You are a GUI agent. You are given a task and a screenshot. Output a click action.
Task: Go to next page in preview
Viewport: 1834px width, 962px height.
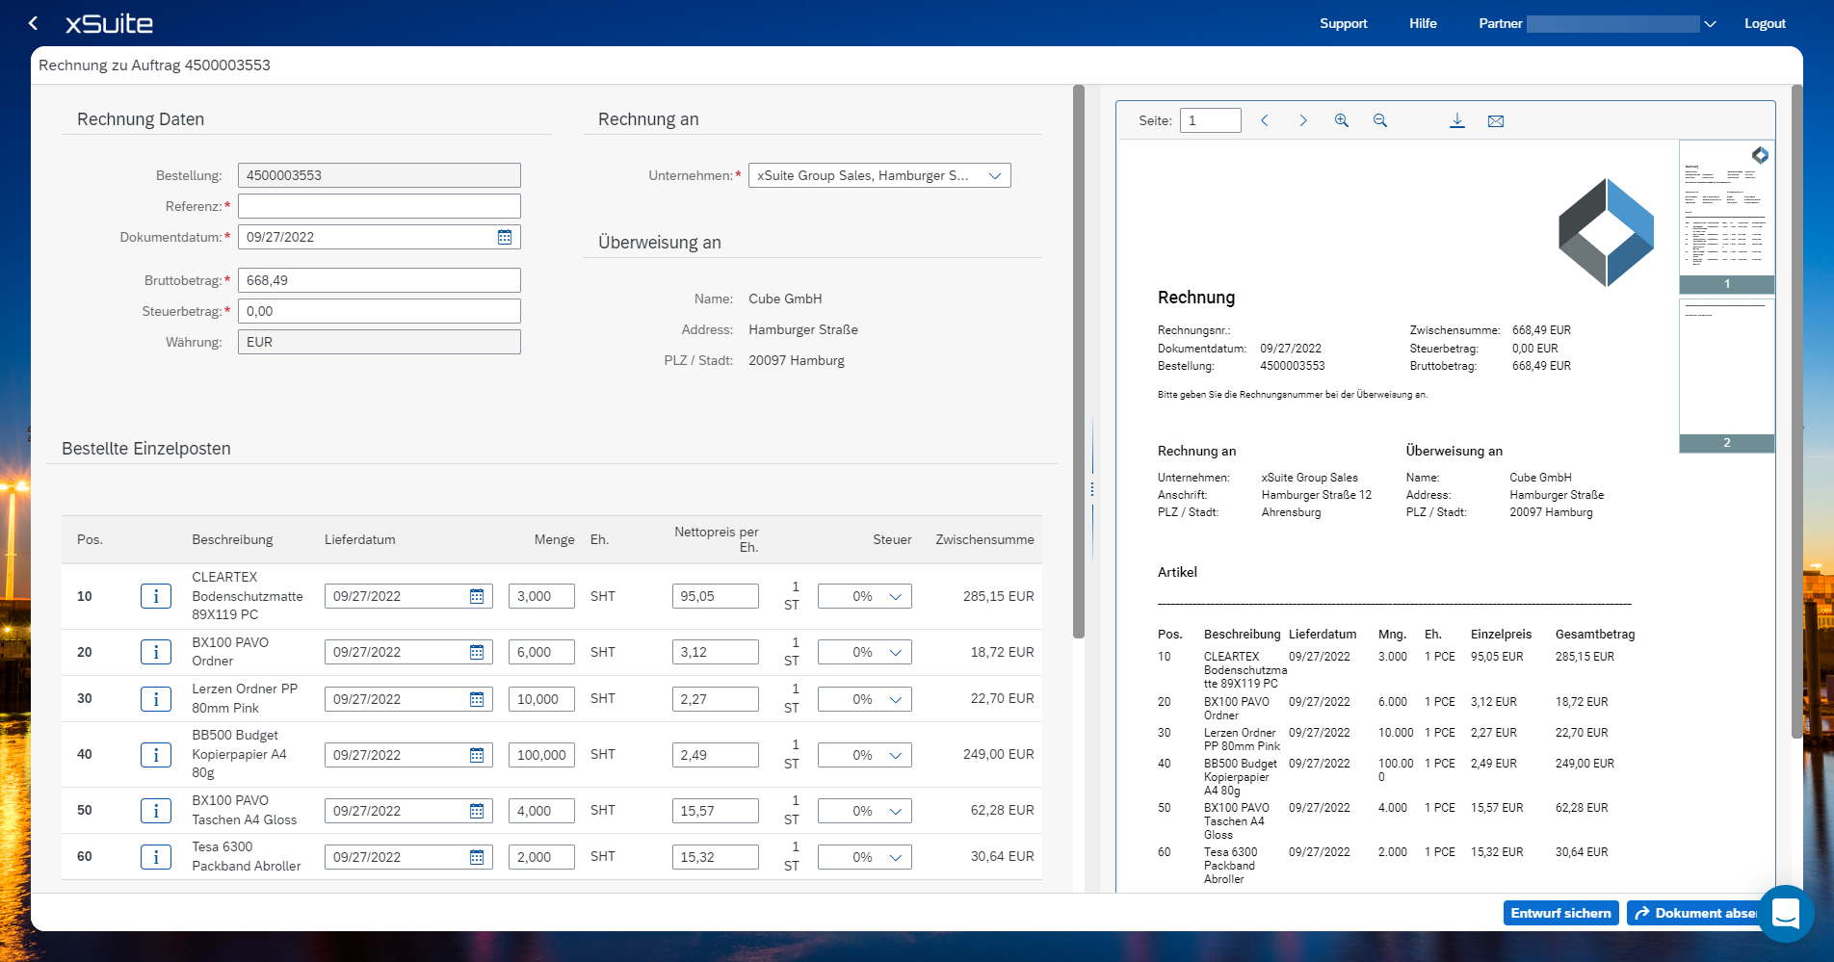coord(1302,120)
